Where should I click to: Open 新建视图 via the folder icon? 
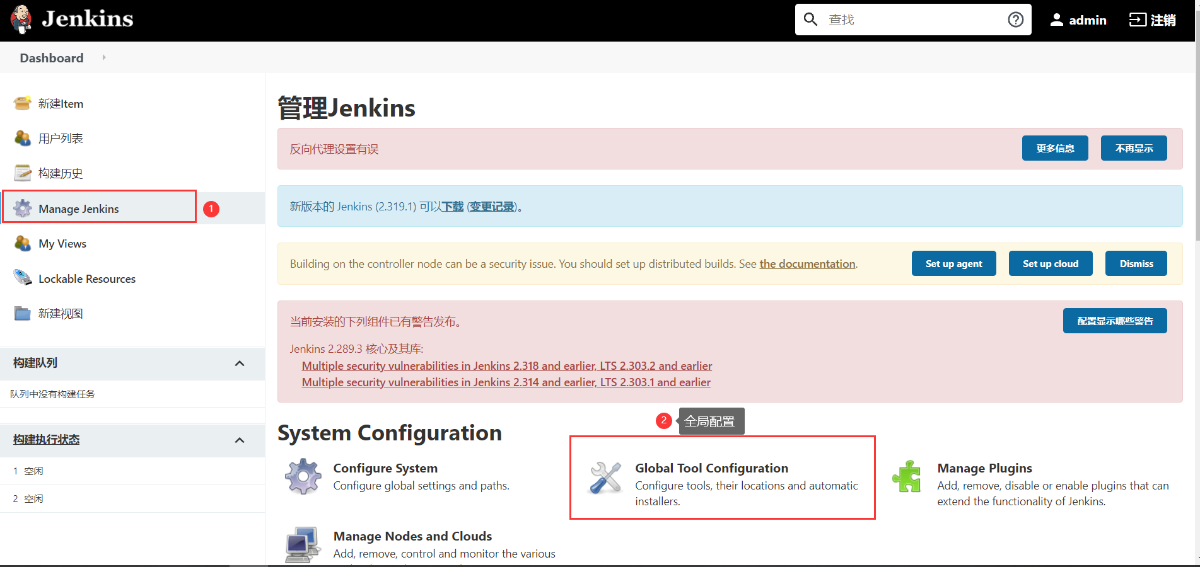click(x=22, y=313)
